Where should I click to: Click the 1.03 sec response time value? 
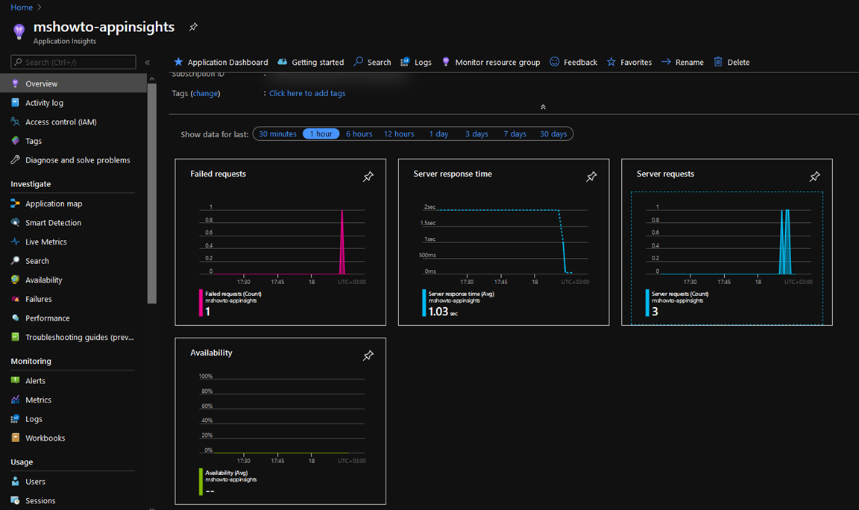coord(443,312)
